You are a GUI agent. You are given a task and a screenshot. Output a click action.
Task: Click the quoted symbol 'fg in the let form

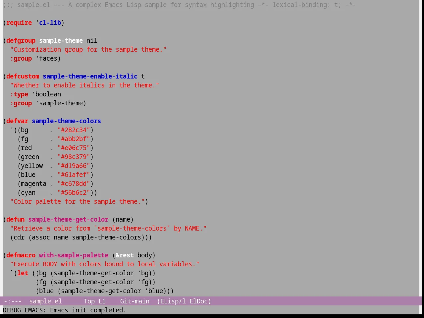[x=143, y=282]
